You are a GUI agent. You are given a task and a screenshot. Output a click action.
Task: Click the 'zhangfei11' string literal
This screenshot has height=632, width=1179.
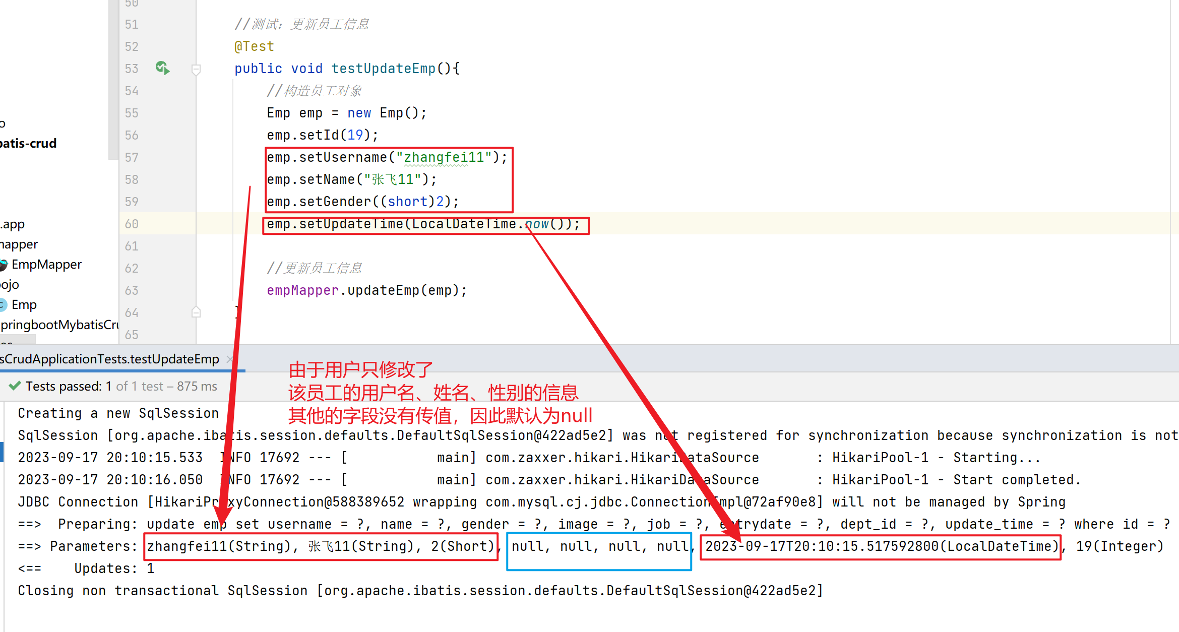(444, 157)
